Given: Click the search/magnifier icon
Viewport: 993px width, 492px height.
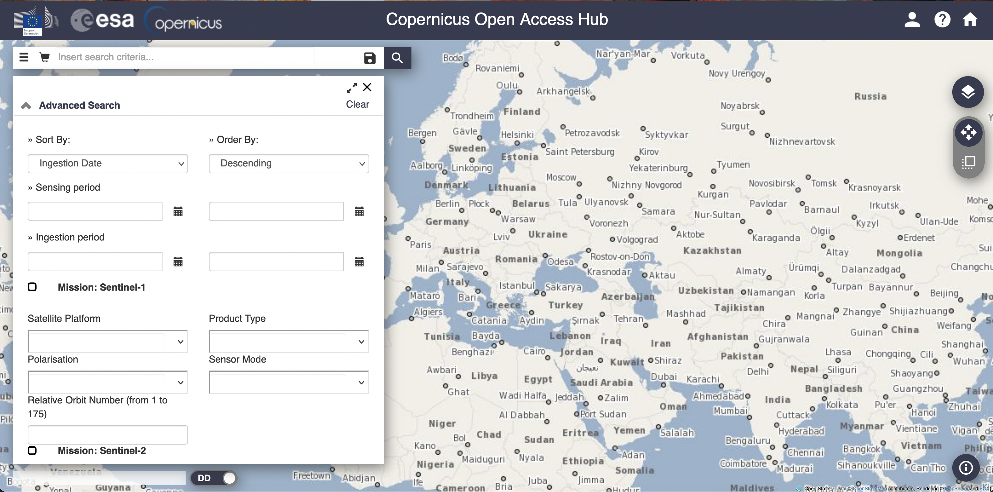Looking at the screenshot, I should coord(397,57).
